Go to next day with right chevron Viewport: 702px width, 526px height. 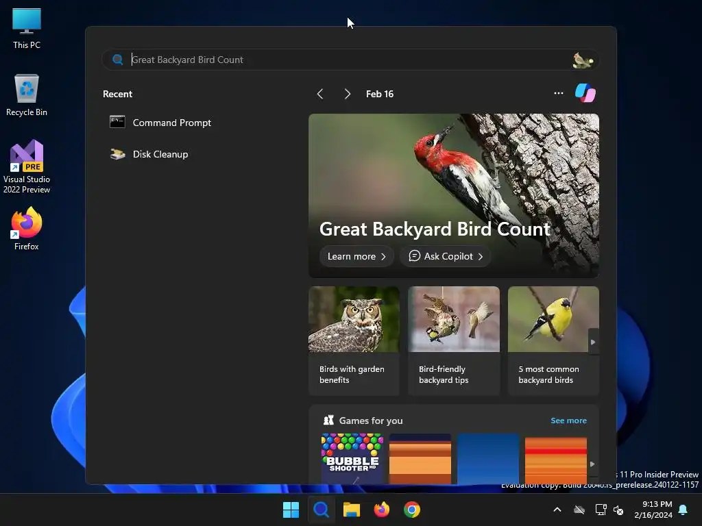(x=347, y=94)
